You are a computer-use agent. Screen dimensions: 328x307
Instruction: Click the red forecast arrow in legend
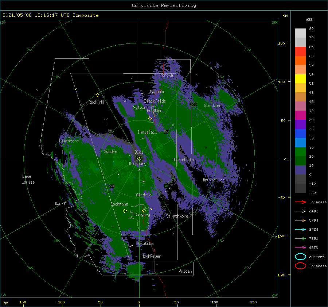point(300,202)
